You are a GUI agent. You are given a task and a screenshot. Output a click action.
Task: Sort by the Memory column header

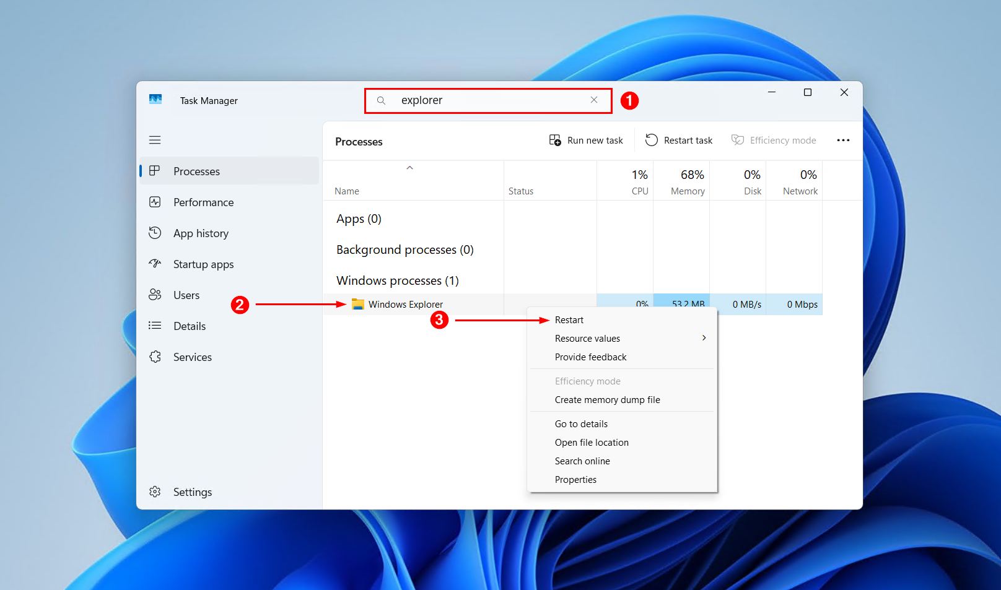(681, 181)
